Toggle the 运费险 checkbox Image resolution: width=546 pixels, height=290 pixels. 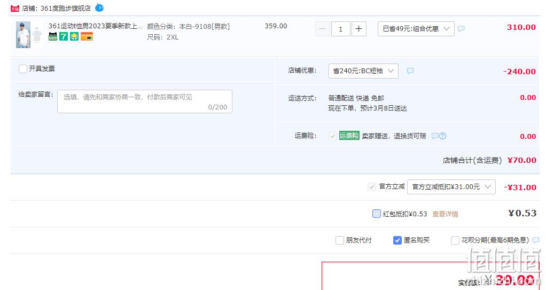tap(332, 136)
